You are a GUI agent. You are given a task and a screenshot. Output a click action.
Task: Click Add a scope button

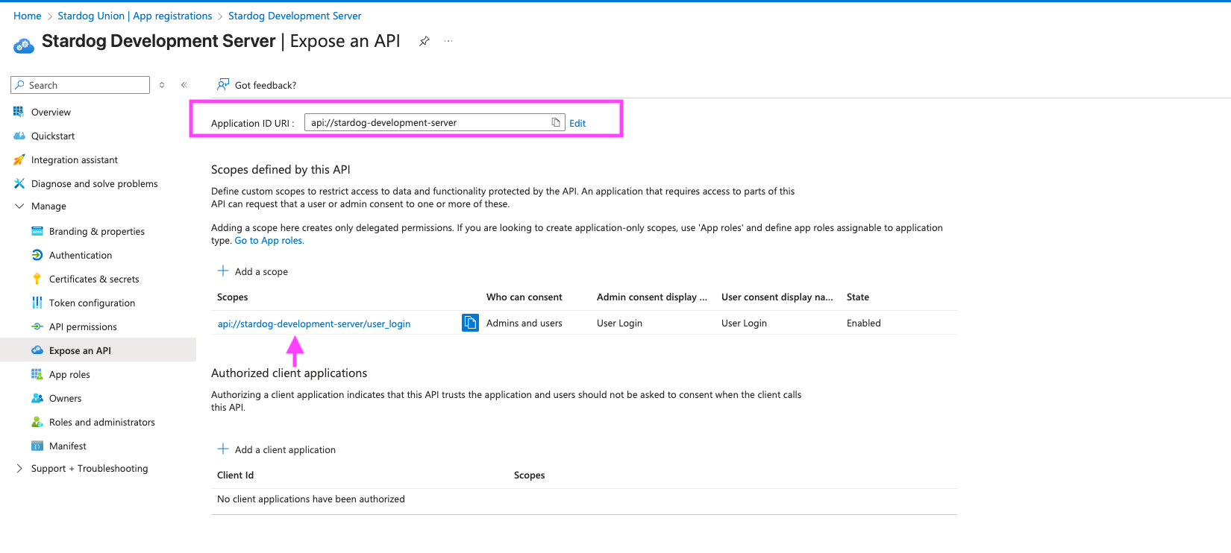tap(253, 271)
